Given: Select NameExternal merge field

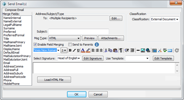Looking at the screenshot, I should (x=12, y=21).
